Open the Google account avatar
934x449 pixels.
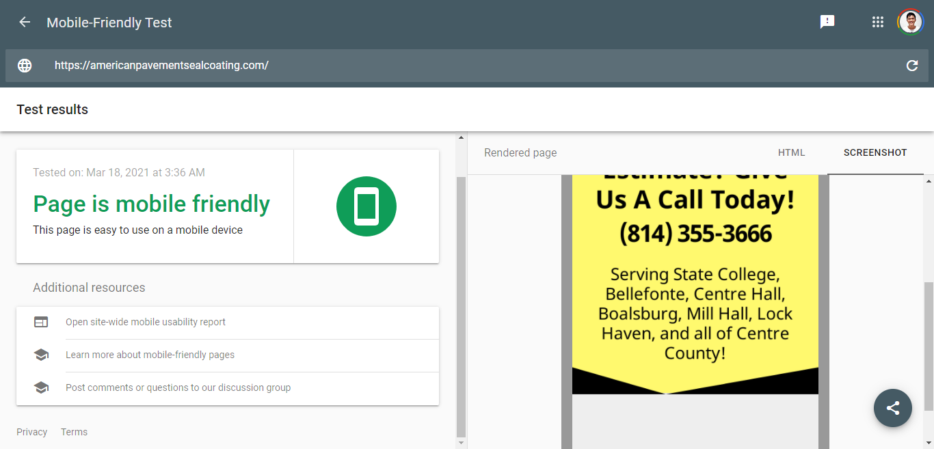click(x=910, y=22)
